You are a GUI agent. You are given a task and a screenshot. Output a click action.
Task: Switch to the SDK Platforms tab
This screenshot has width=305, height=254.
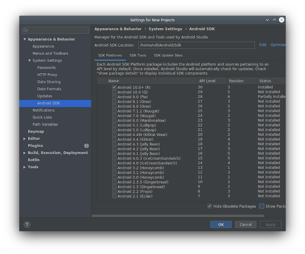[110, 56]
